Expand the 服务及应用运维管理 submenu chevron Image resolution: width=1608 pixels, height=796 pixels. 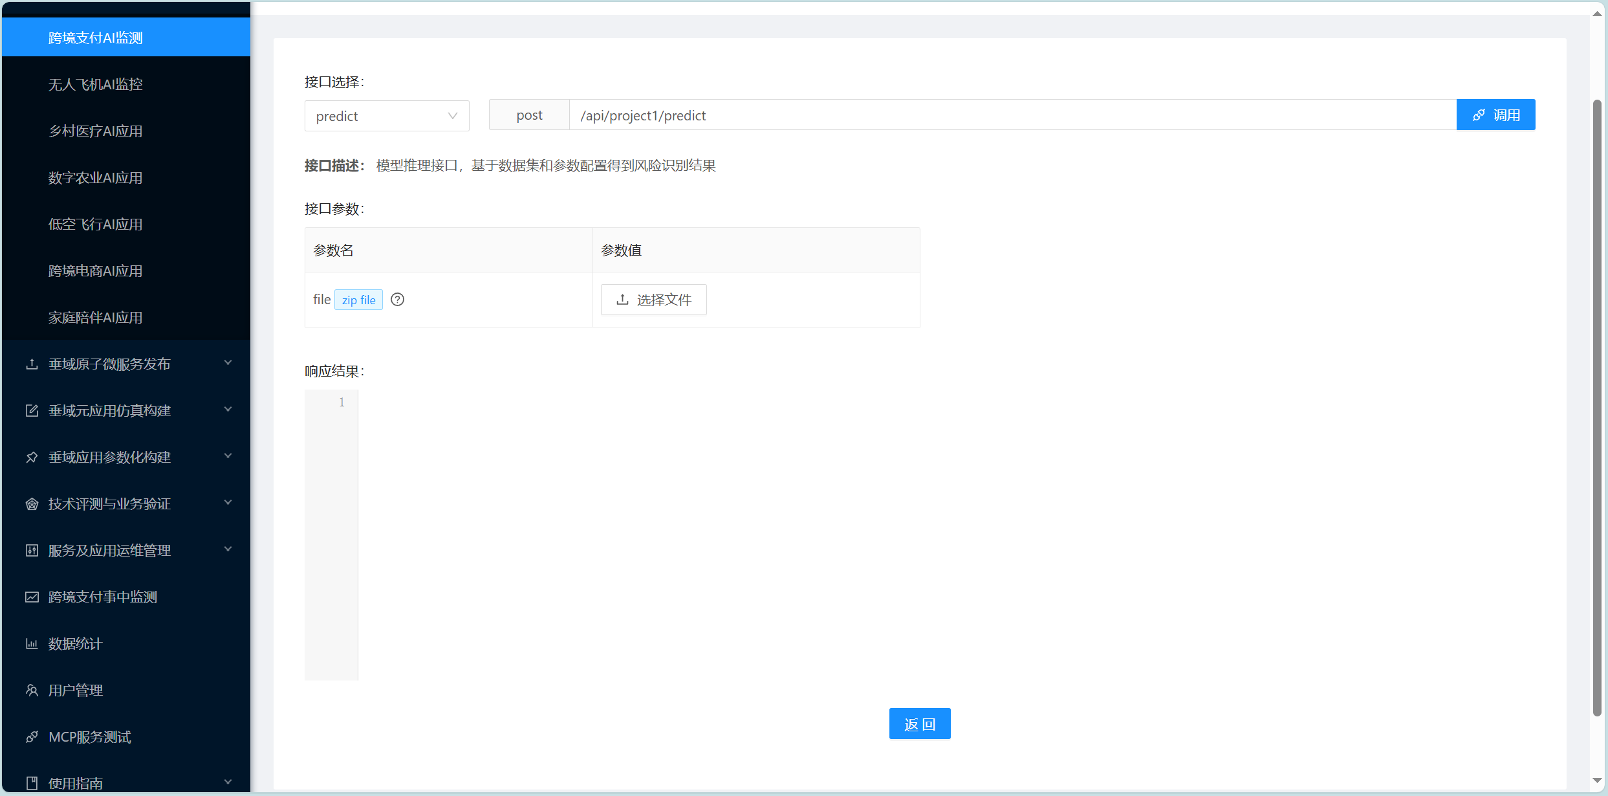(228, 549)
